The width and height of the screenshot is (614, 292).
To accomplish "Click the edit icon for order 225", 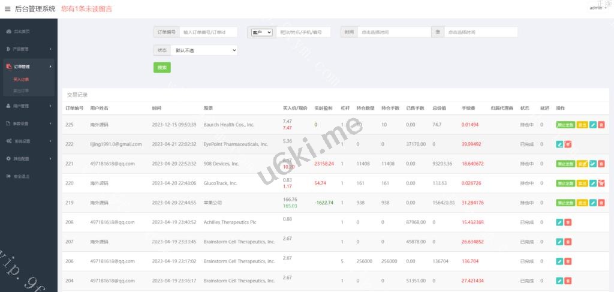I will tap(593, 125).
